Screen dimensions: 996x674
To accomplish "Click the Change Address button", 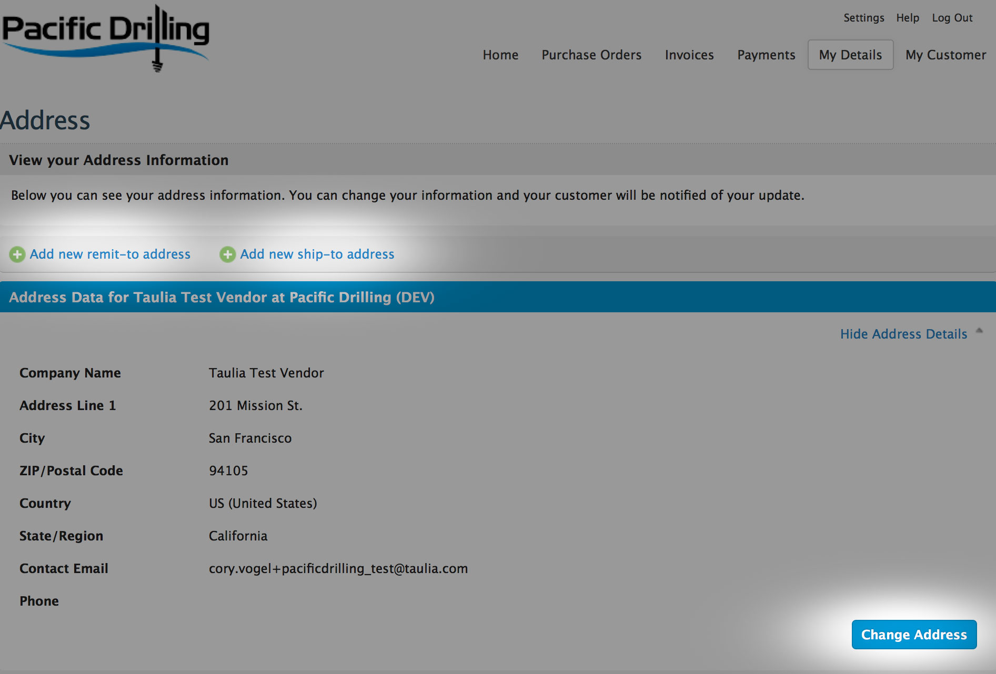I will click(x=914, y=635).
